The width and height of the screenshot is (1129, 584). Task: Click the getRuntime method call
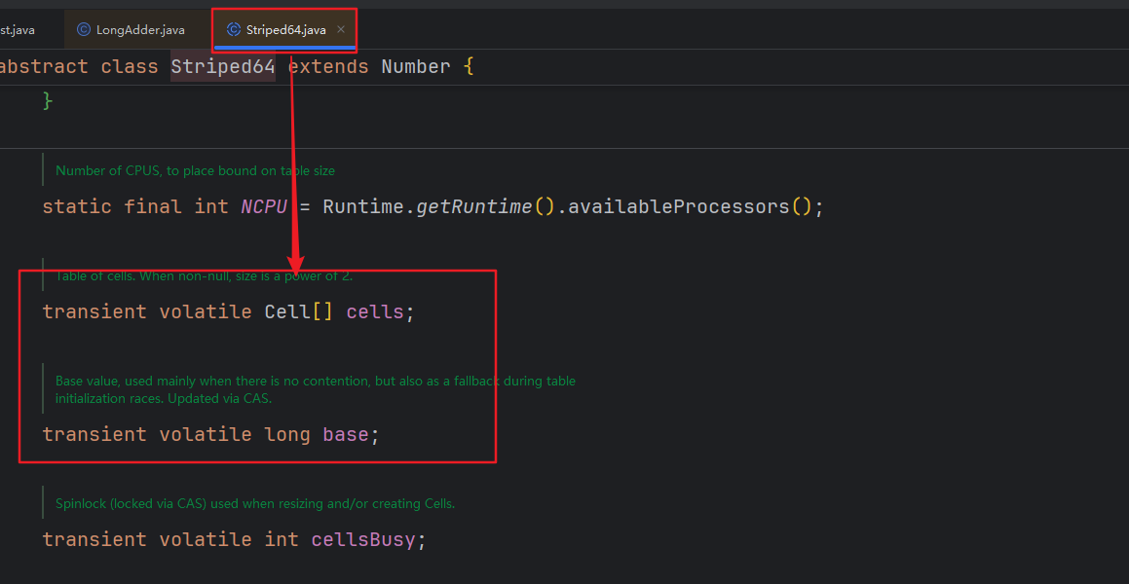tap(474, 207)
